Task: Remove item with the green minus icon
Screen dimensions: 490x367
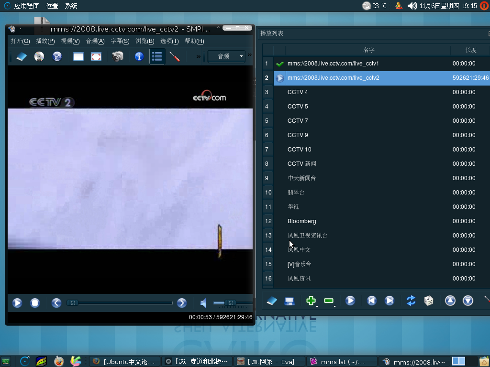Action: [328, 301]
